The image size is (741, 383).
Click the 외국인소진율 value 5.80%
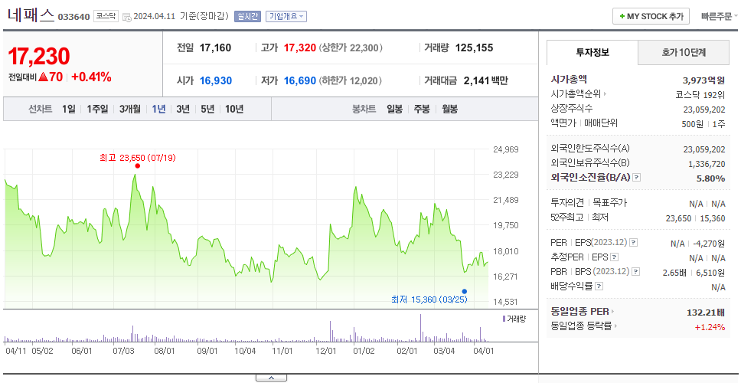coord(710,178)
